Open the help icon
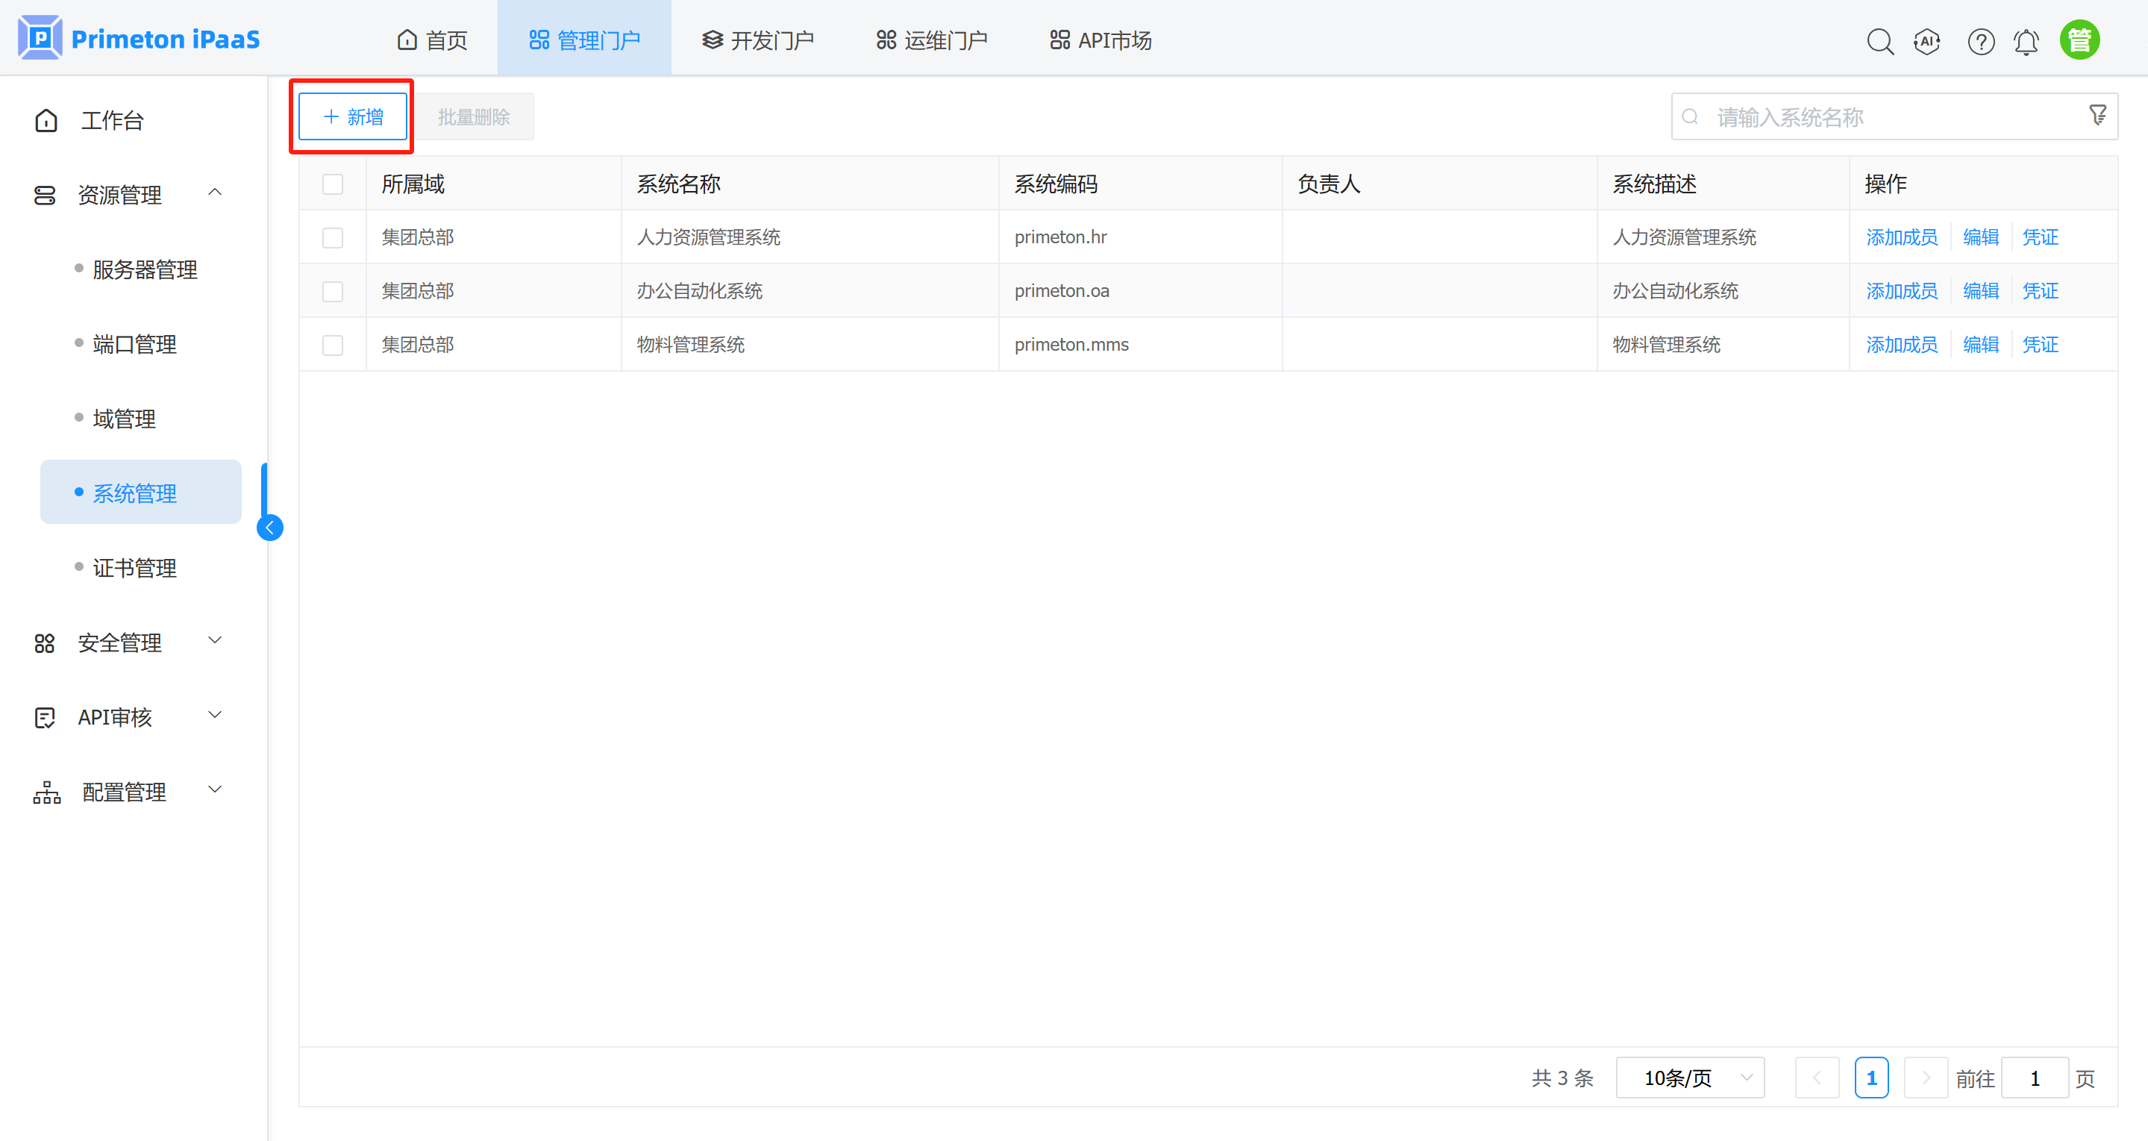2148x1141 pixels. [x=1981, y=40]
